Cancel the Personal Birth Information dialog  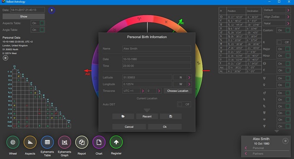(129, 127)
